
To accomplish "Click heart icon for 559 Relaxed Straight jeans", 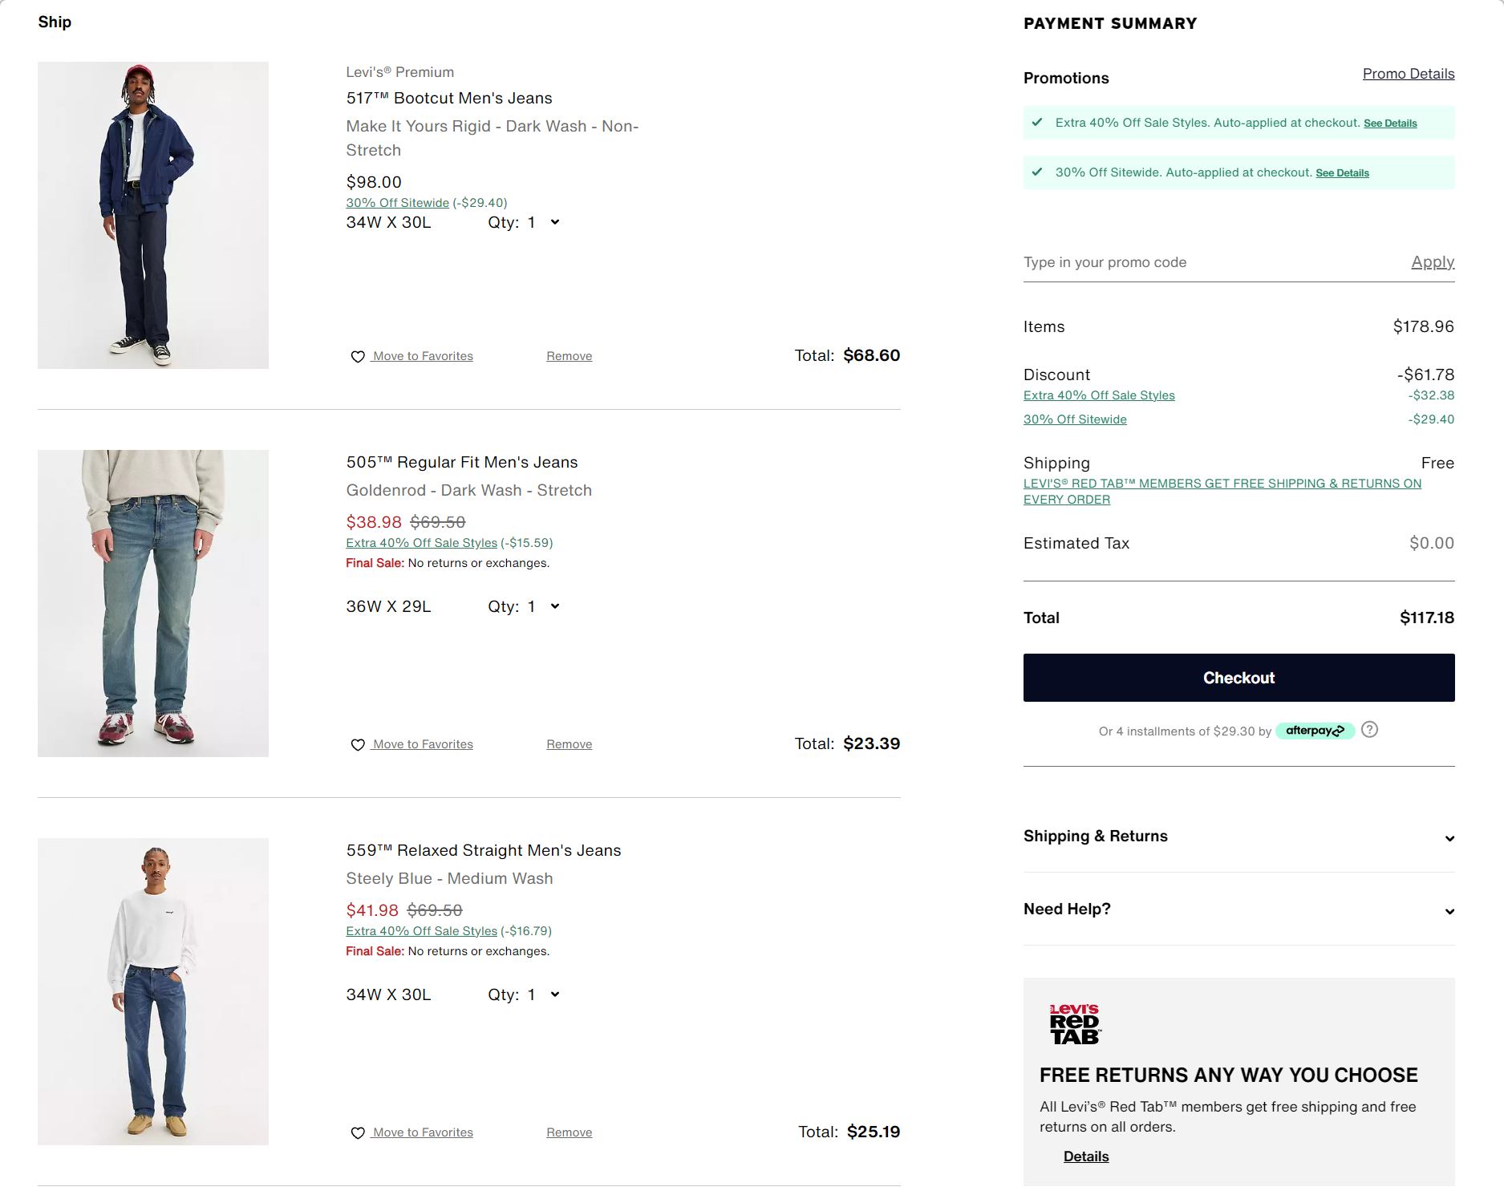I will (358, 1133).
